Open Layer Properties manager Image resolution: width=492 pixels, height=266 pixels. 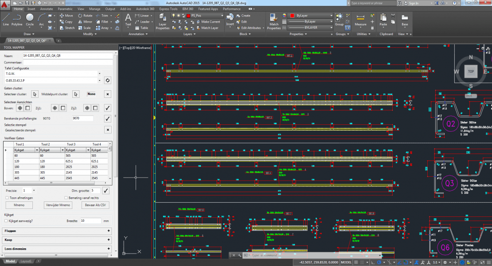163,20
